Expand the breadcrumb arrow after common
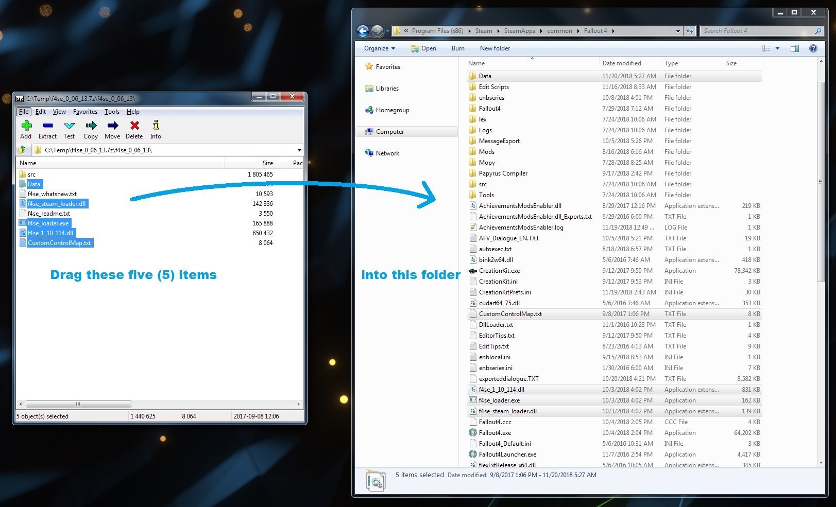Image resolution: width=836 pixels, height=507 pixels. click(x=578, y=31)
